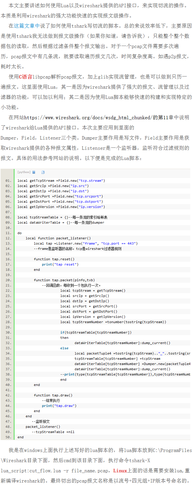
Task: Click the function tap.packet(pinfo,tvb) line
Action: point(64,280)
